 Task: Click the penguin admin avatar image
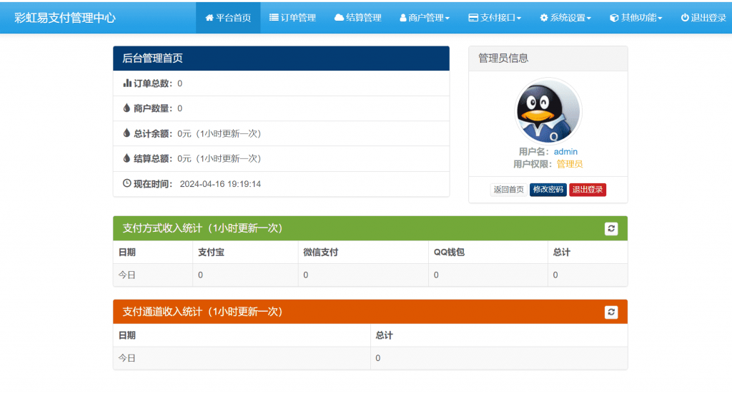(548, 111)
